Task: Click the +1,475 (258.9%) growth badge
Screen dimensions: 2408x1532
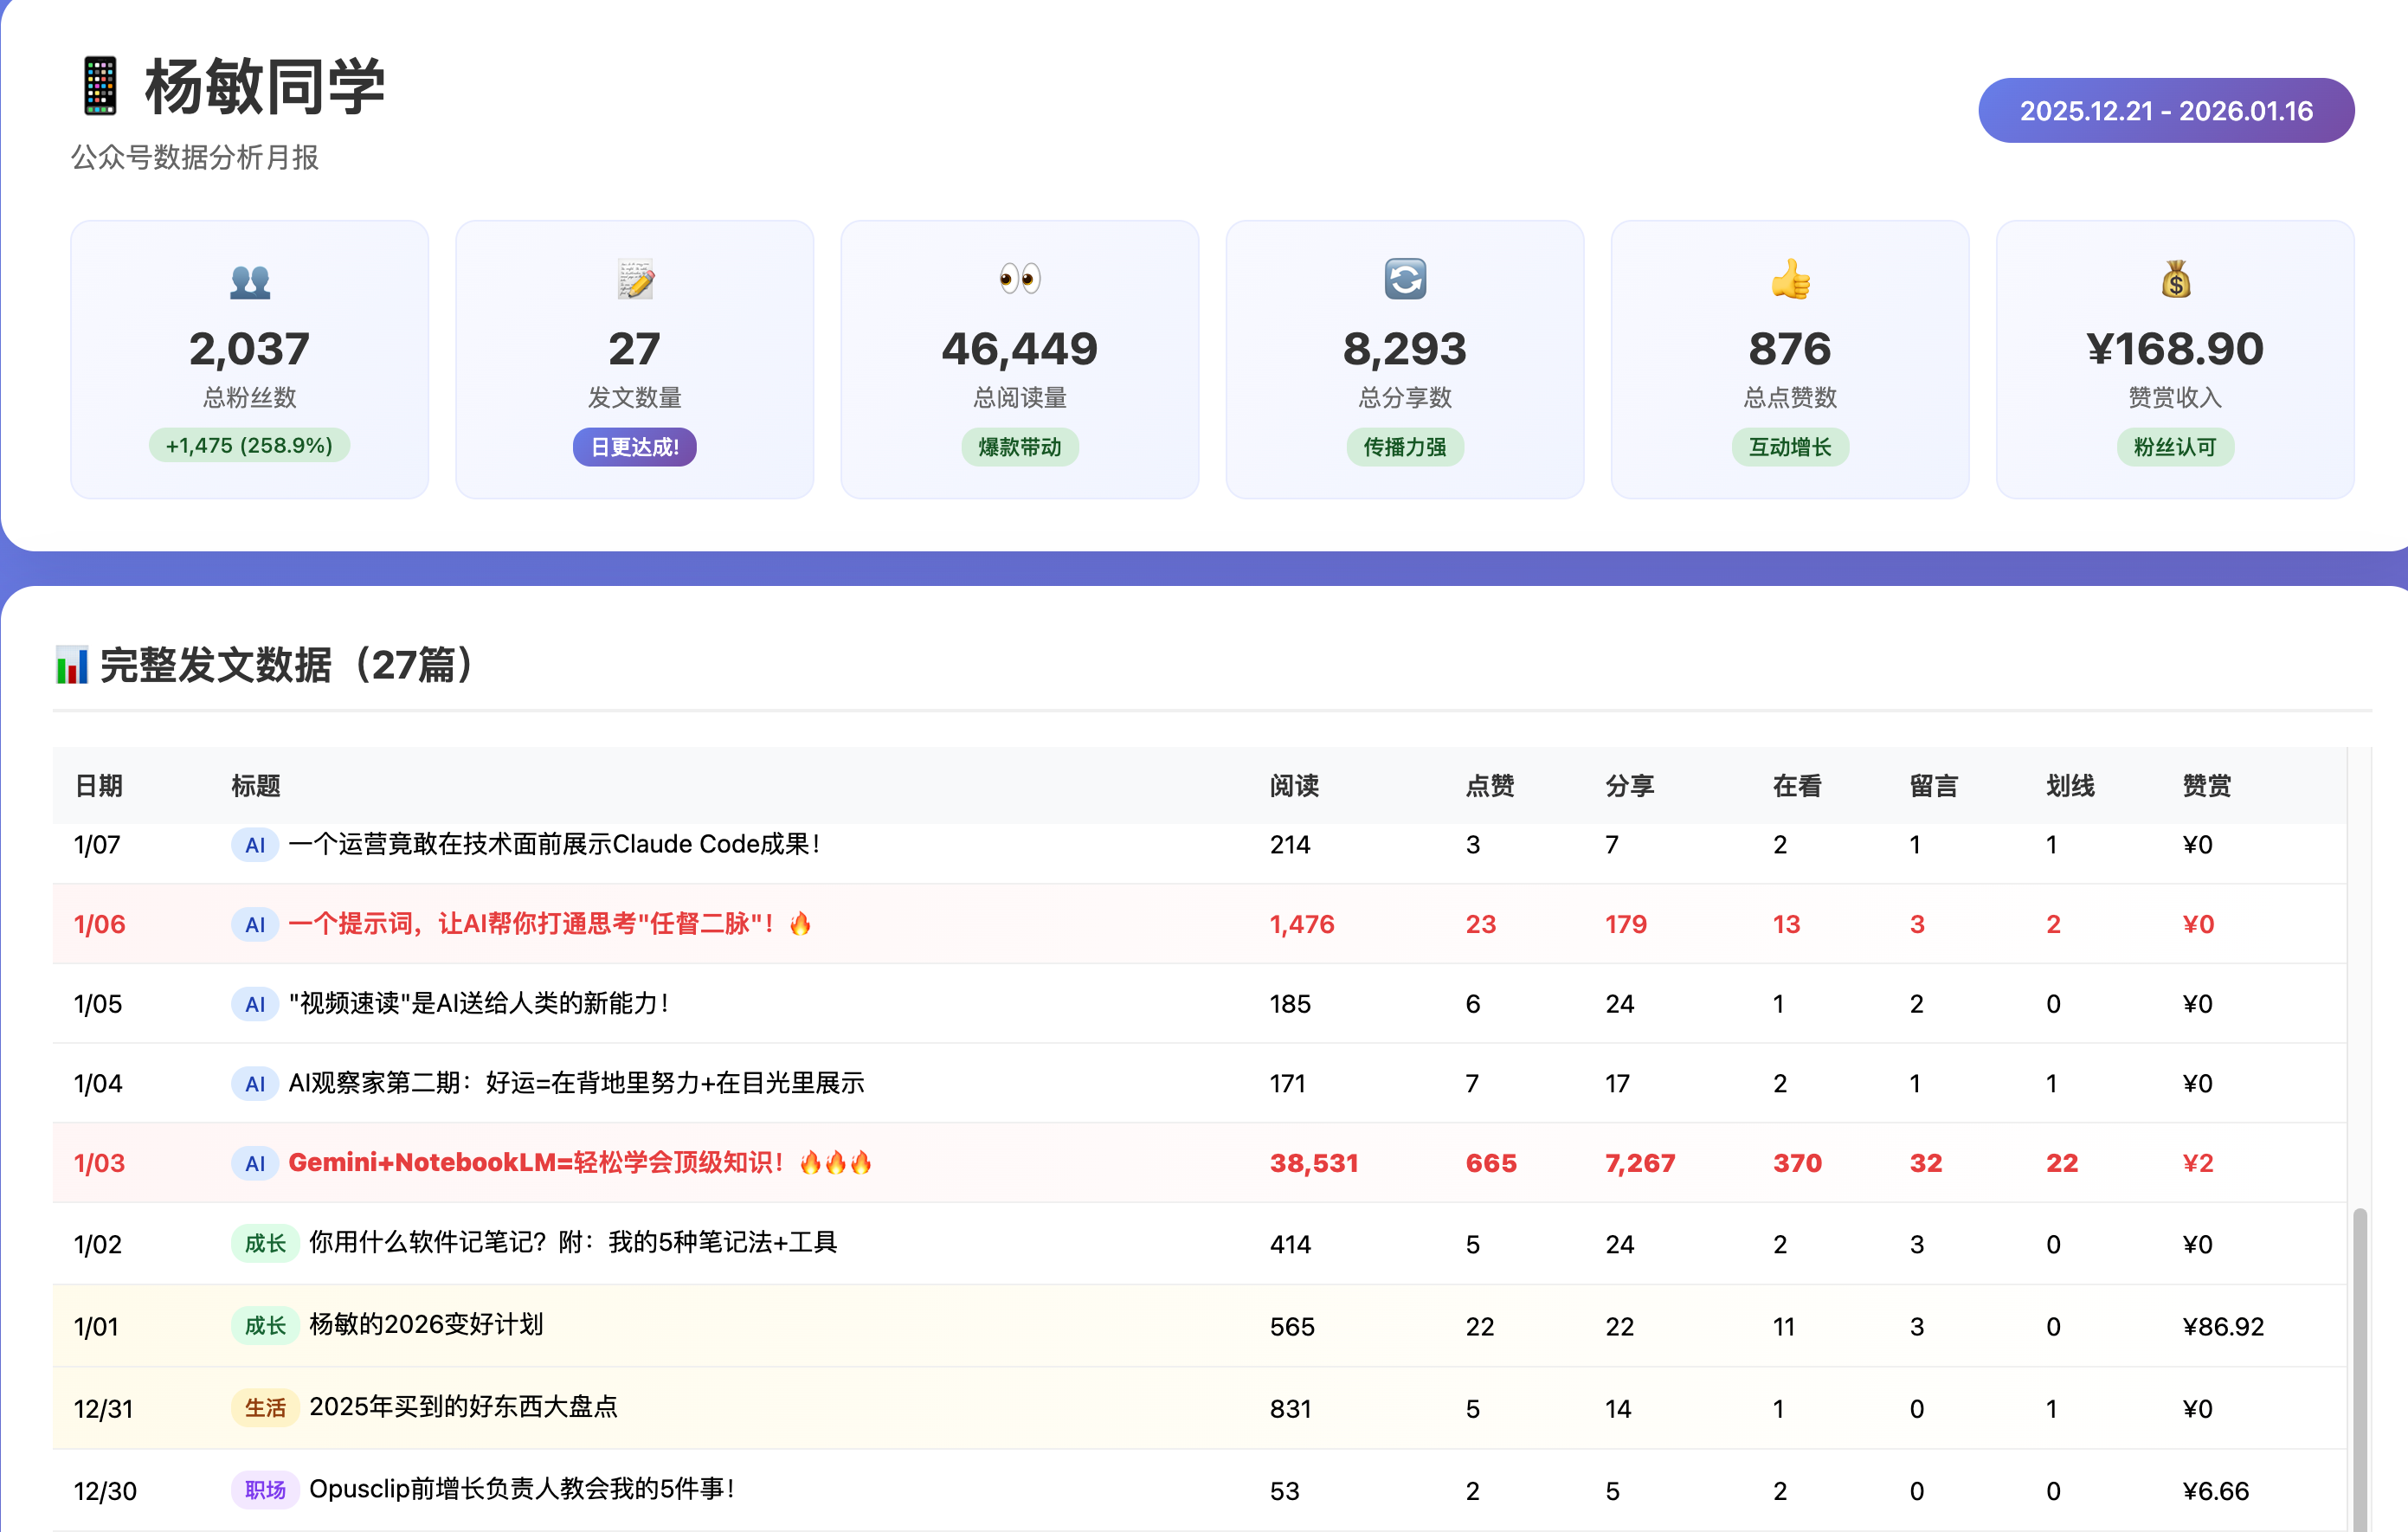Action: click(249, 446)
